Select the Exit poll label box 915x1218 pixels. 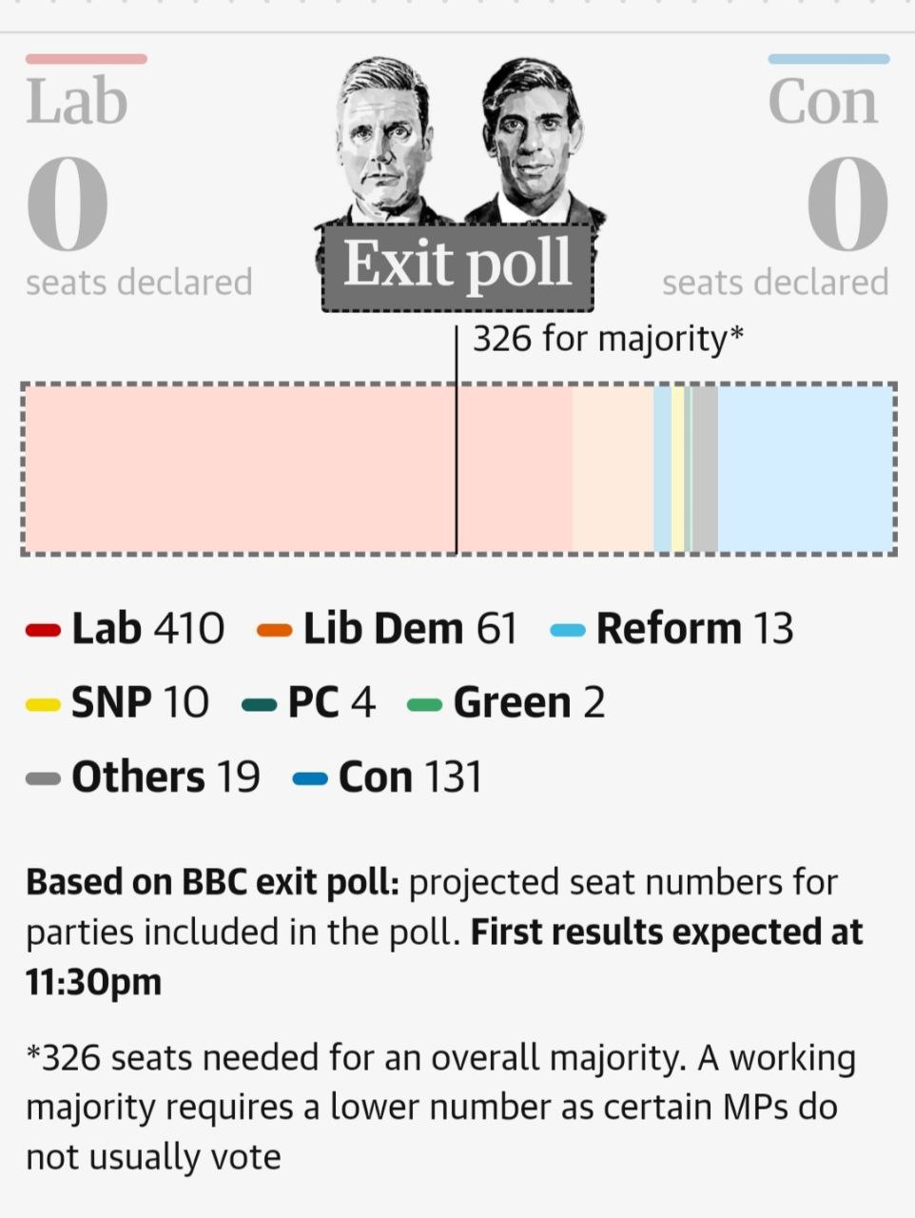pyautogui.click(x=457, y=265)
